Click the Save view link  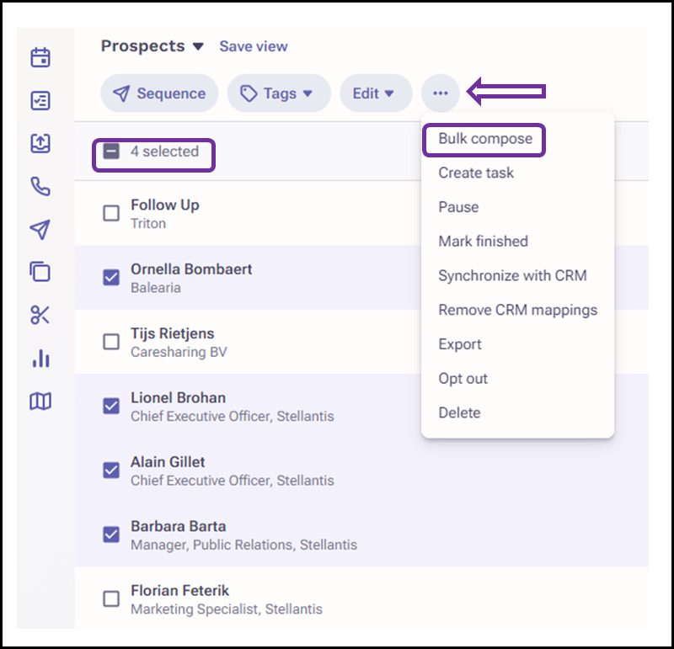click(x=254, y=46)
